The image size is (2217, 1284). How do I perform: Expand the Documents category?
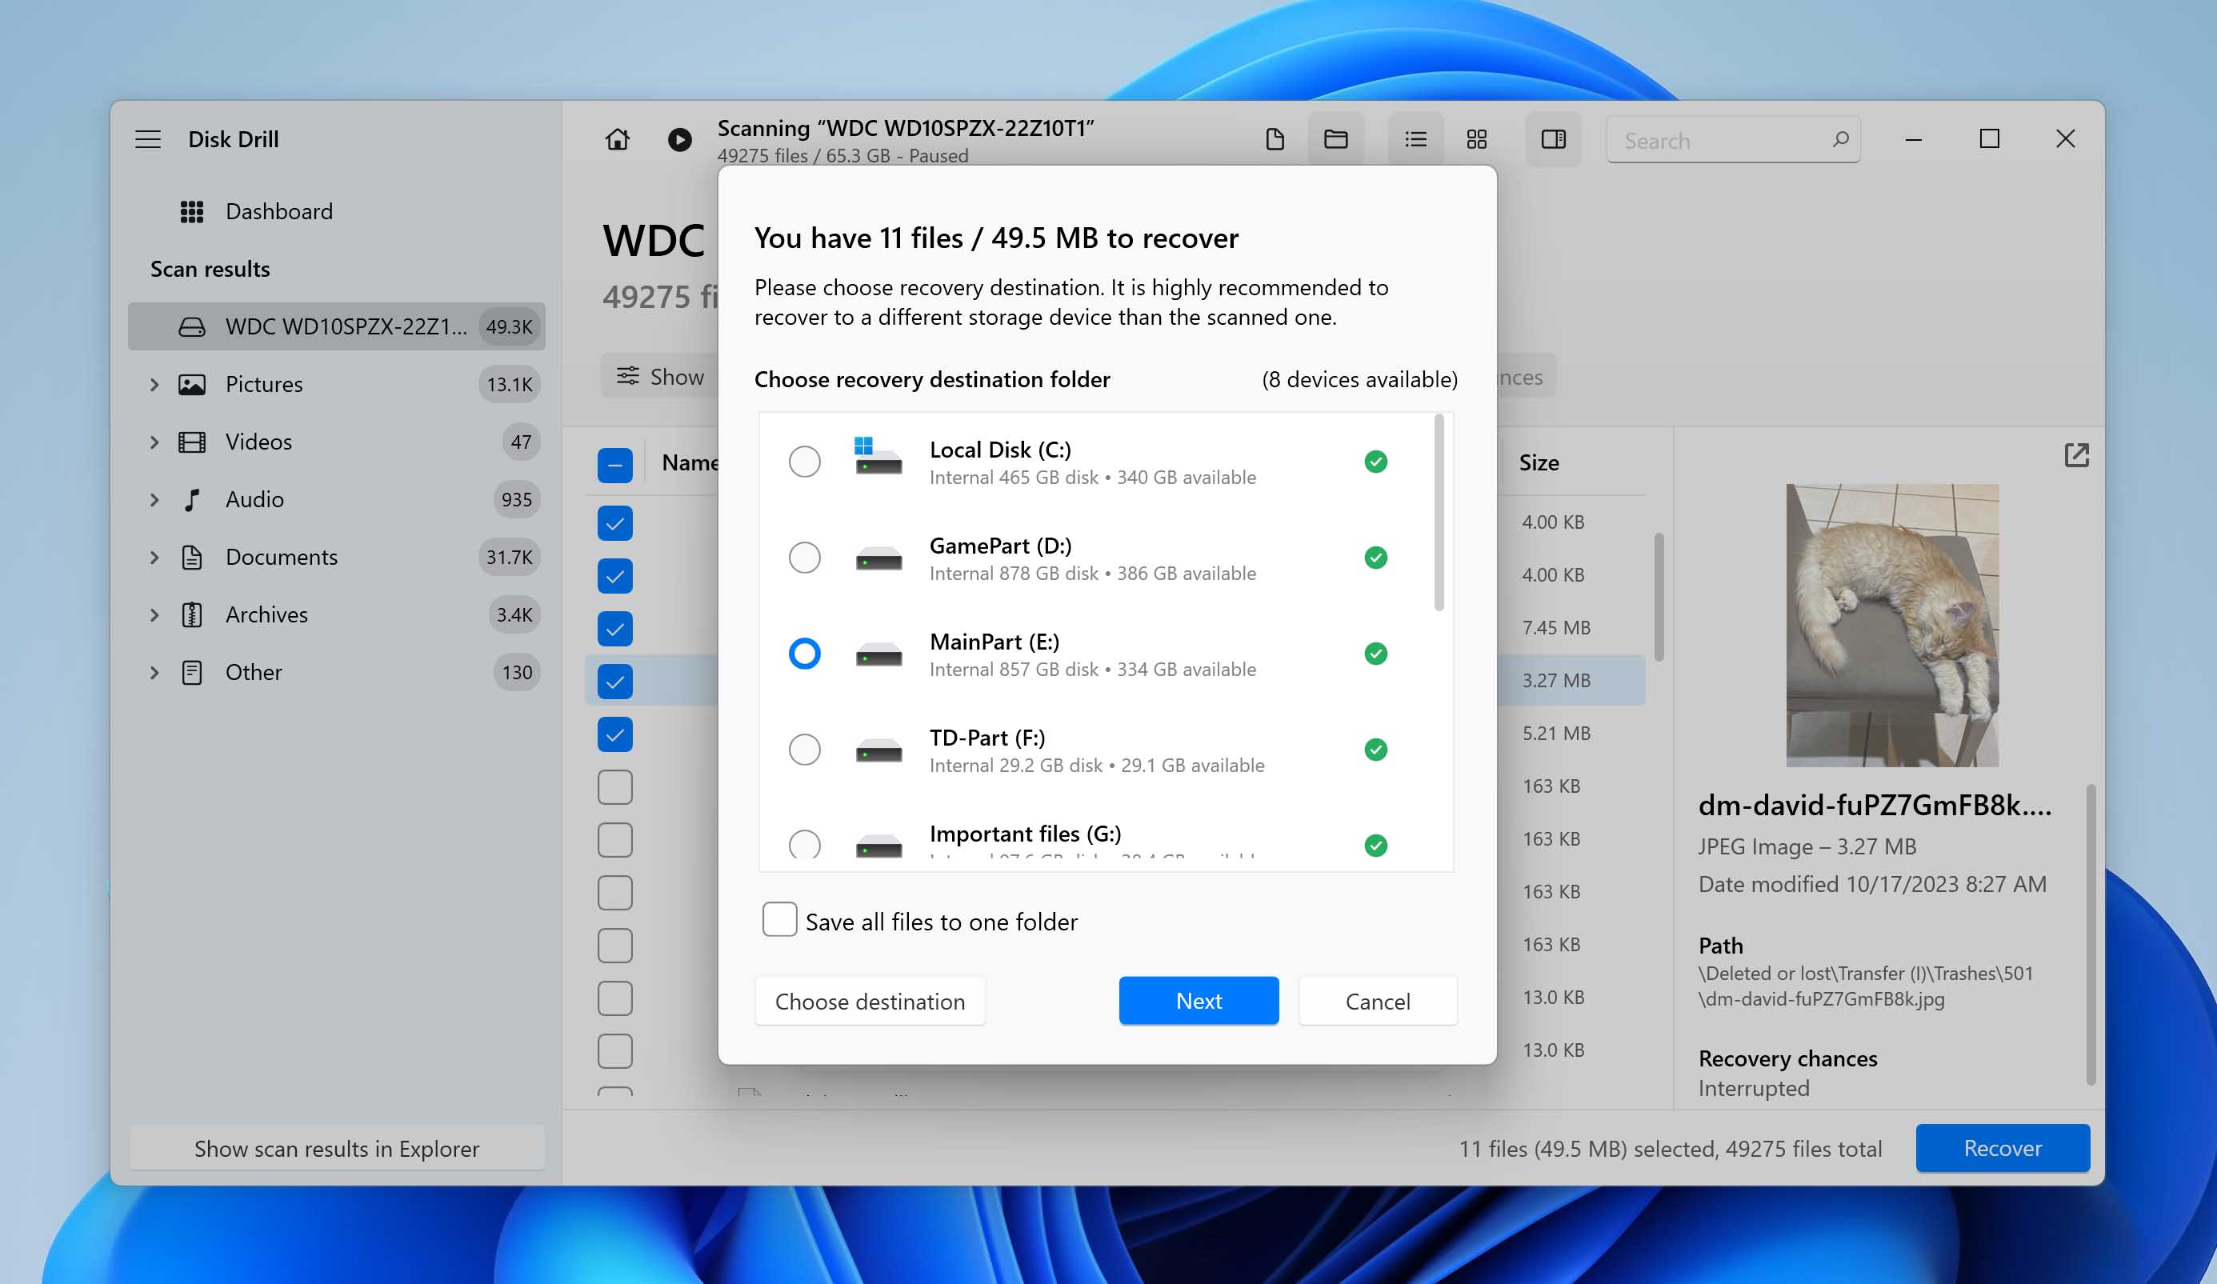pyautogui.click(x=154, y=557)
